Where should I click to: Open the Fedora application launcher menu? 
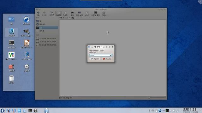[x=3, y=110]
